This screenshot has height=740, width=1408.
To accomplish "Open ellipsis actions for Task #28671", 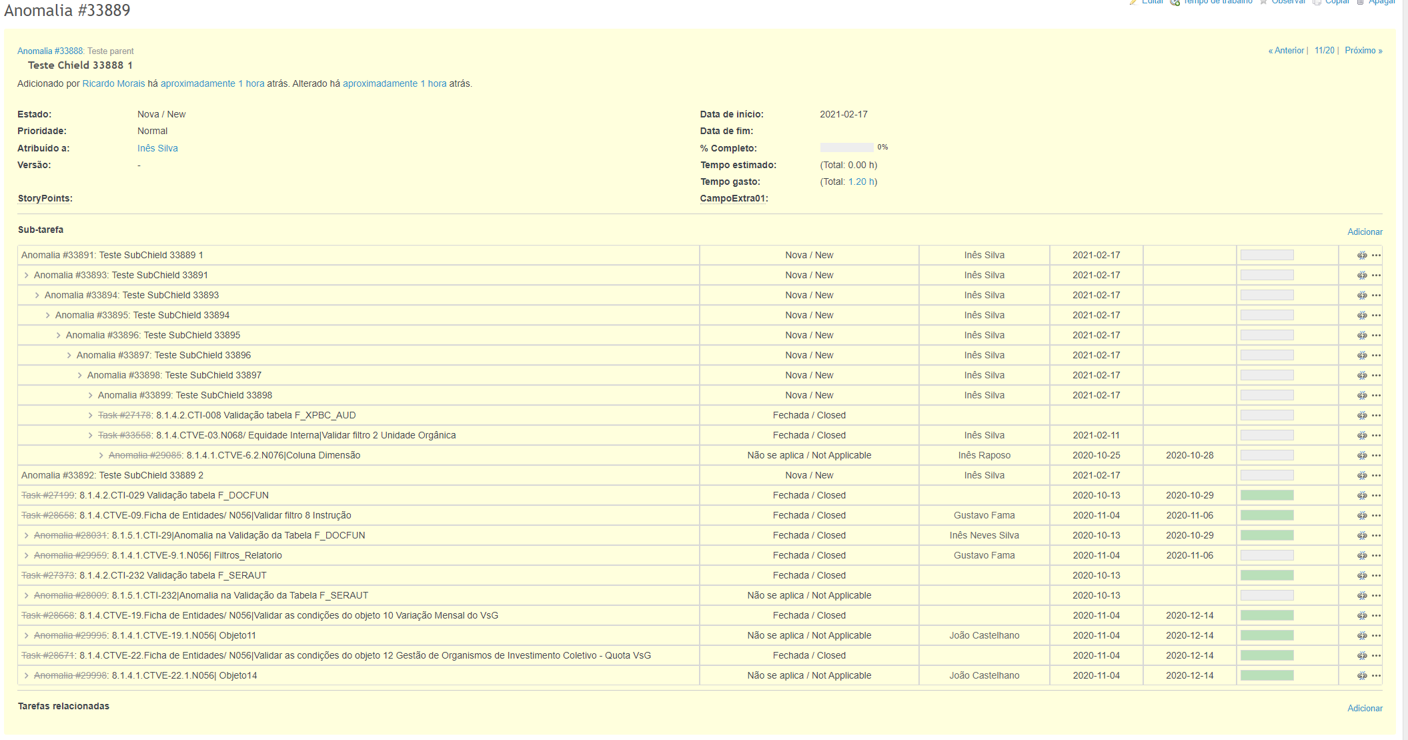I will click(1376, 655).
